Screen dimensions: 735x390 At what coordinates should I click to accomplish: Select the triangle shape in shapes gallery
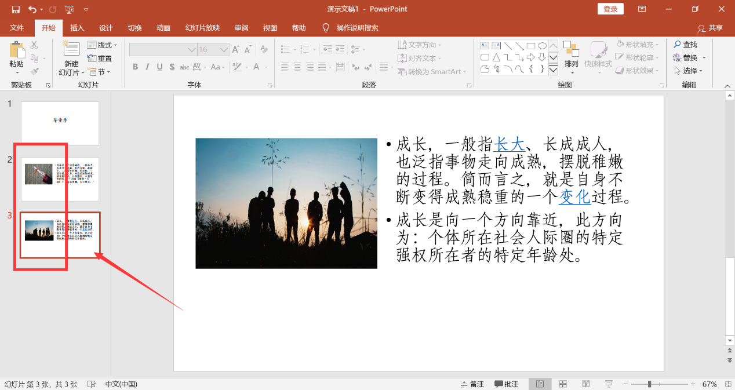point(496,57)
